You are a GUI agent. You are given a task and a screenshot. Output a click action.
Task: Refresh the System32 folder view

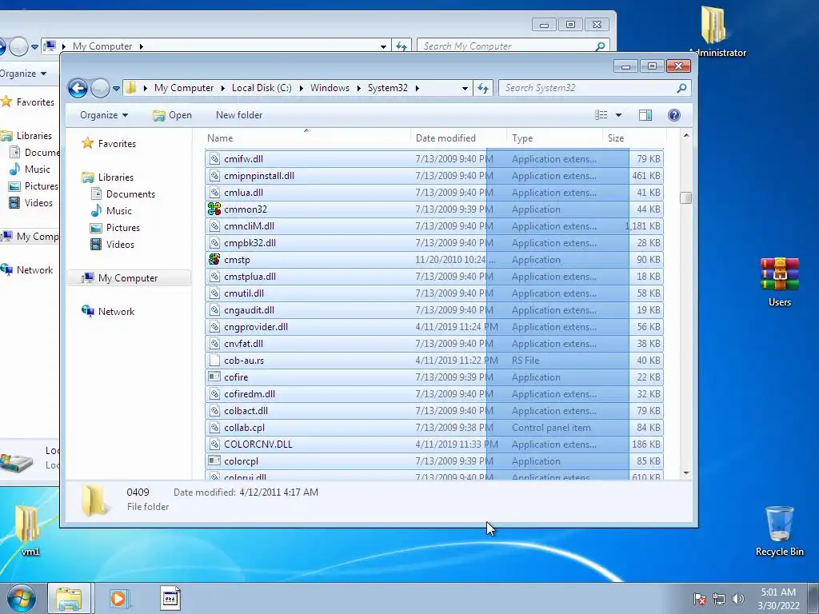click(x=483, y=88)
